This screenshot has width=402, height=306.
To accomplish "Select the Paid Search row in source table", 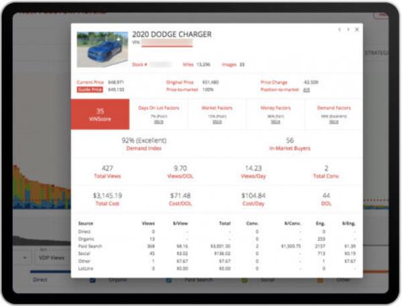I will 216,246.
